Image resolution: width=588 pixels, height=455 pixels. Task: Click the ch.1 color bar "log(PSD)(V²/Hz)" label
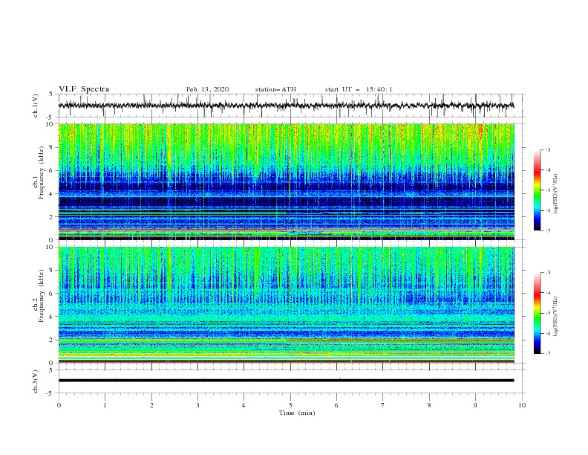click(x=556, y=194)
